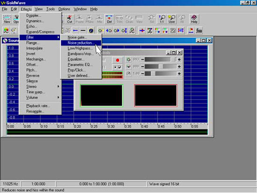Click the View toolbar icon

[139, 19]
